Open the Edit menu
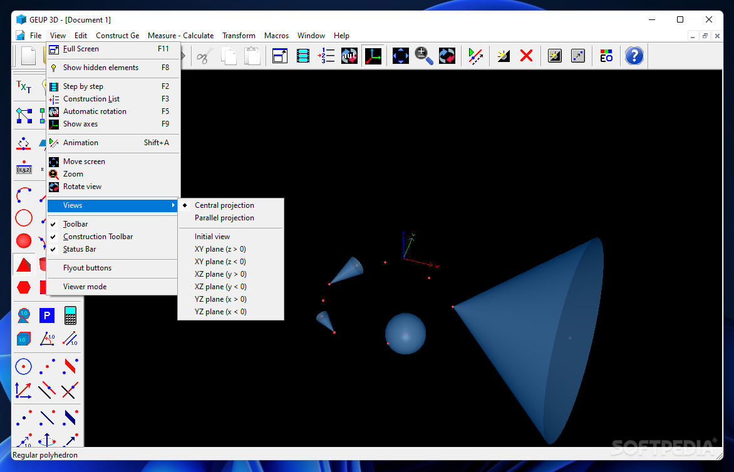 (x=81, y=36)
